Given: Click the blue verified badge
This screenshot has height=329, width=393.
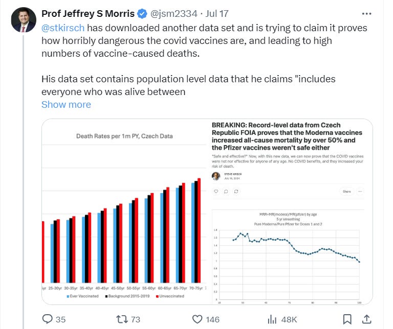Looking at the screenshot, I should click(142, 13).
